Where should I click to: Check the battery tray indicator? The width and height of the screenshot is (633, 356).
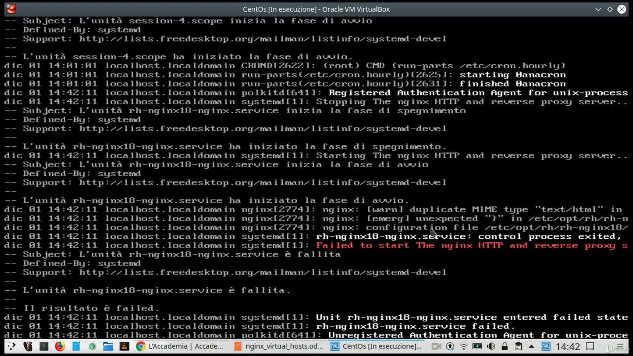(x=477, y=346)
